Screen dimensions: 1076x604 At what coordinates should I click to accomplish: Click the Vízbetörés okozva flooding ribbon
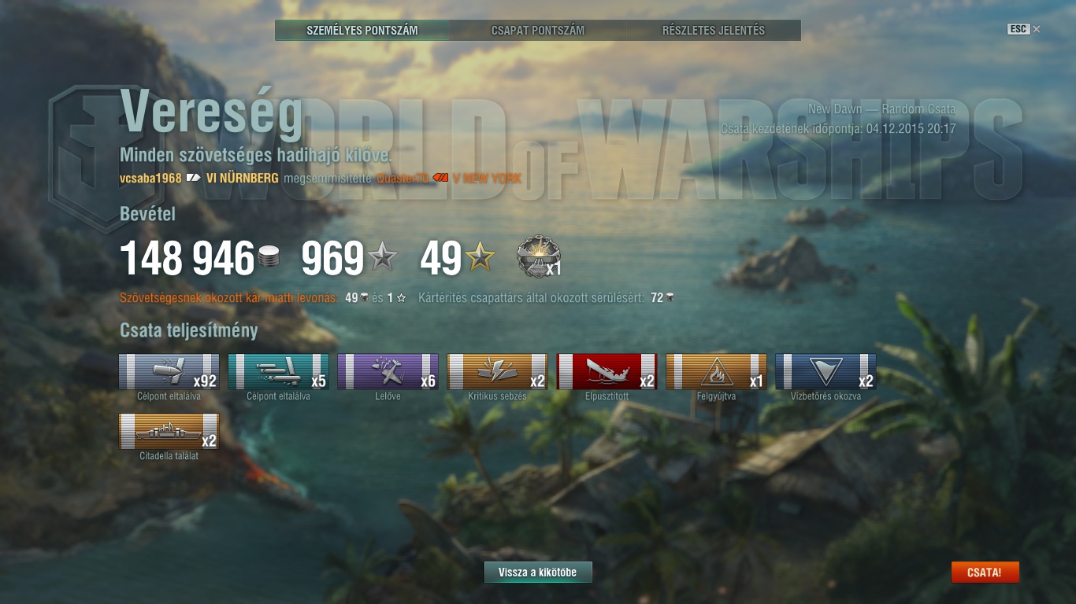[826, 372]
